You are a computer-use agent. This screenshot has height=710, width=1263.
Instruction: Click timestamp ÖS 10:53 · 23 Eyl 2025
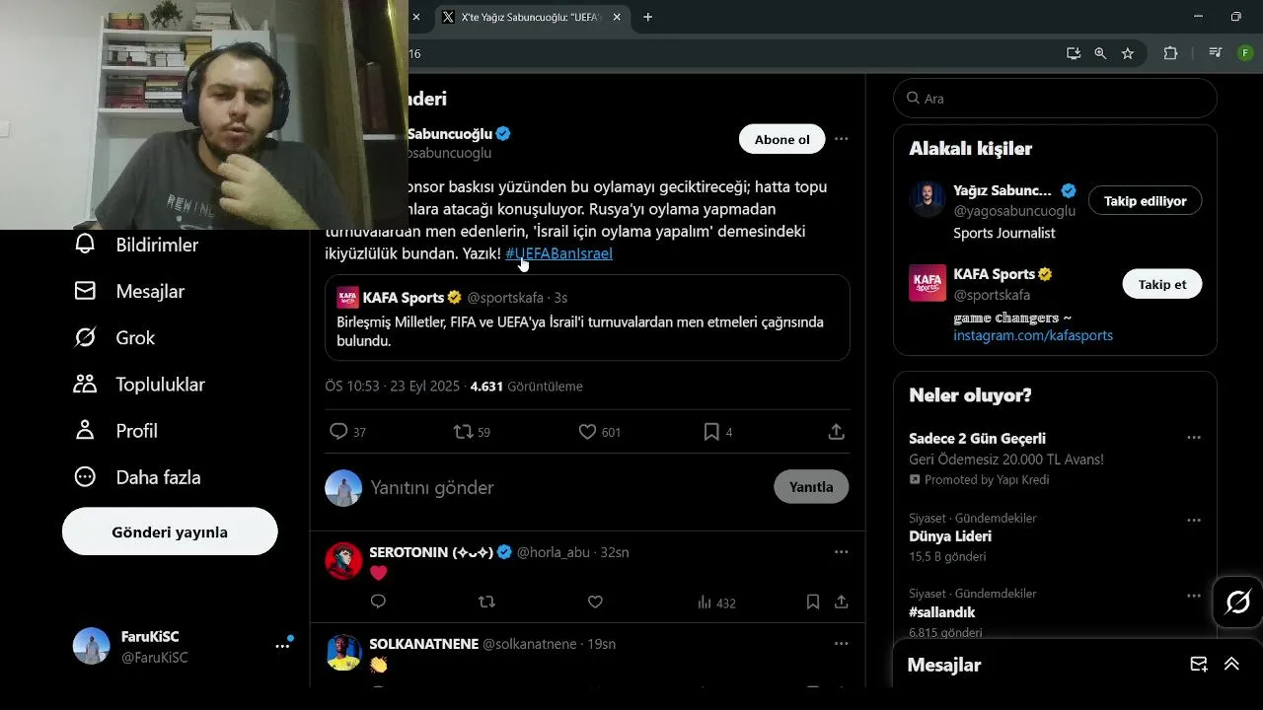coord(393,387)
